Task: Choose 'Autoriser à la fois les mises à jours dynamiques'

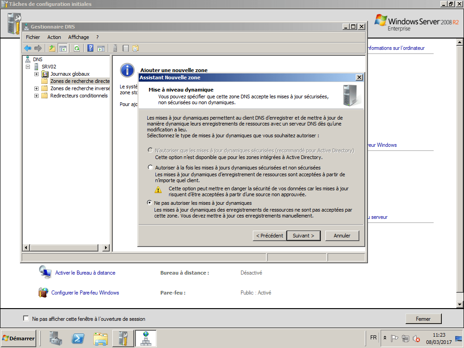Action: 150,167
